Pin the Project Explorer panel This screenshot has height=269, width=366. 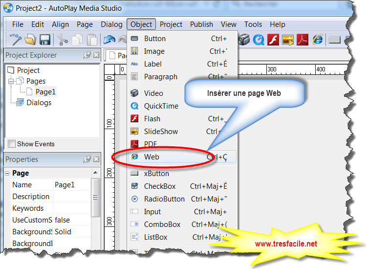click(x=87, y=55)
